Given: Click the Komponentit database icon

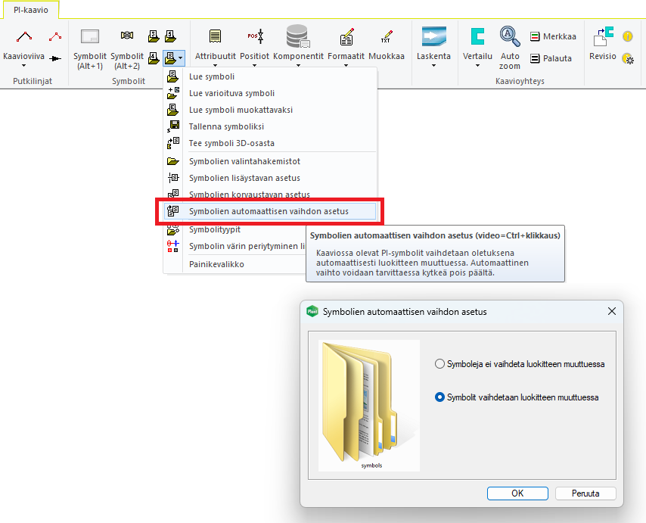Looking at the screenshot, I should [297, 36].
